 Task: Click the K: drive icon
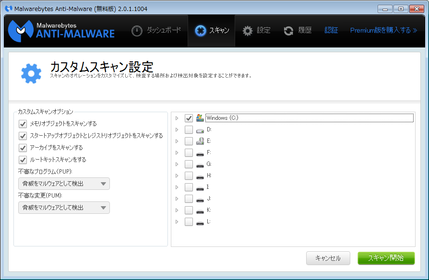coord(200,211)
